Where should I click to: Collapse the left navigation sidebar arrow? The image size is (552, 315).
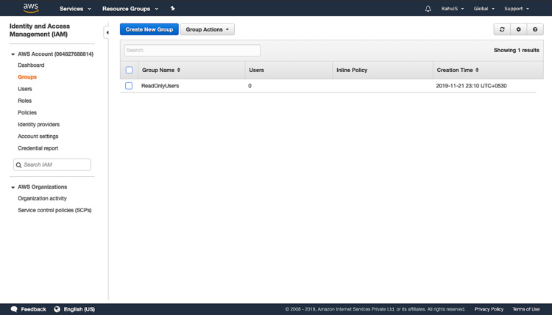pyautogui.click(x=107, y=32)
